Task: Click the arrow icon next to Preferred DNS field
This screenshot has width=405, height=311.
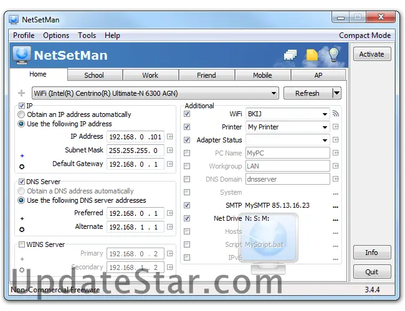Action: pyautogui.click(x=170, y=213)
